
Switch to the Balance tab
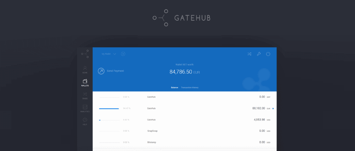[174, 87]
